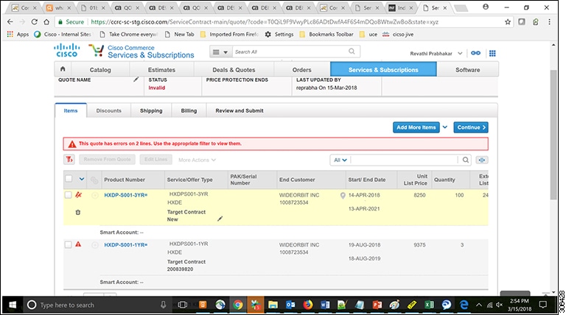
Task: Click the Windows Type here to search box
Action: pyautogui.click(x=97, y=305)
